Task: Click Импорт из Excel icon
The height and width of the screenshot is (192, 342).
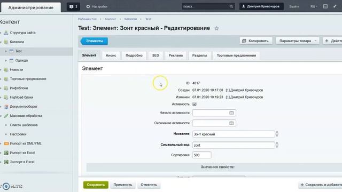Action: [x=6, y=153]
